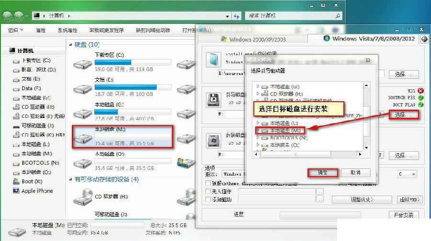Click scroll-down arrow in browse tree

pyautogui.click(x=366, y=148)
